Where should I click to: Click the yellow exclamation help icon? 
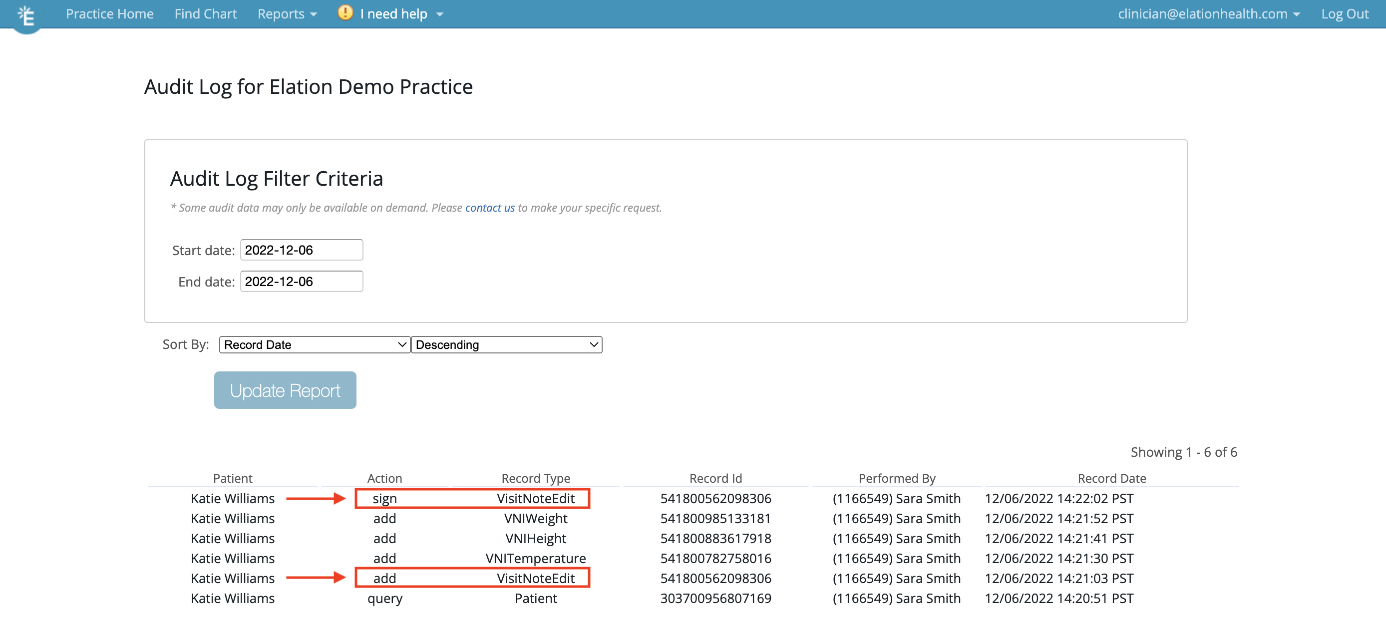345,13
